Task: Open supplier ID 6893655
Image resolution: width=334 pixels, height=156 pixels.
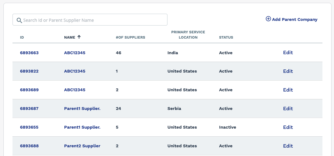Action: [29, 127]
